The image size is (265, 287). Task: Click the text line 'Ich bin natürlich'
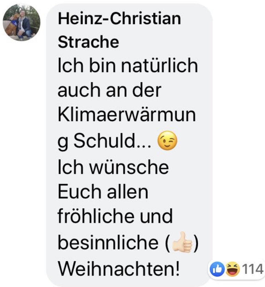click(128, 65)
